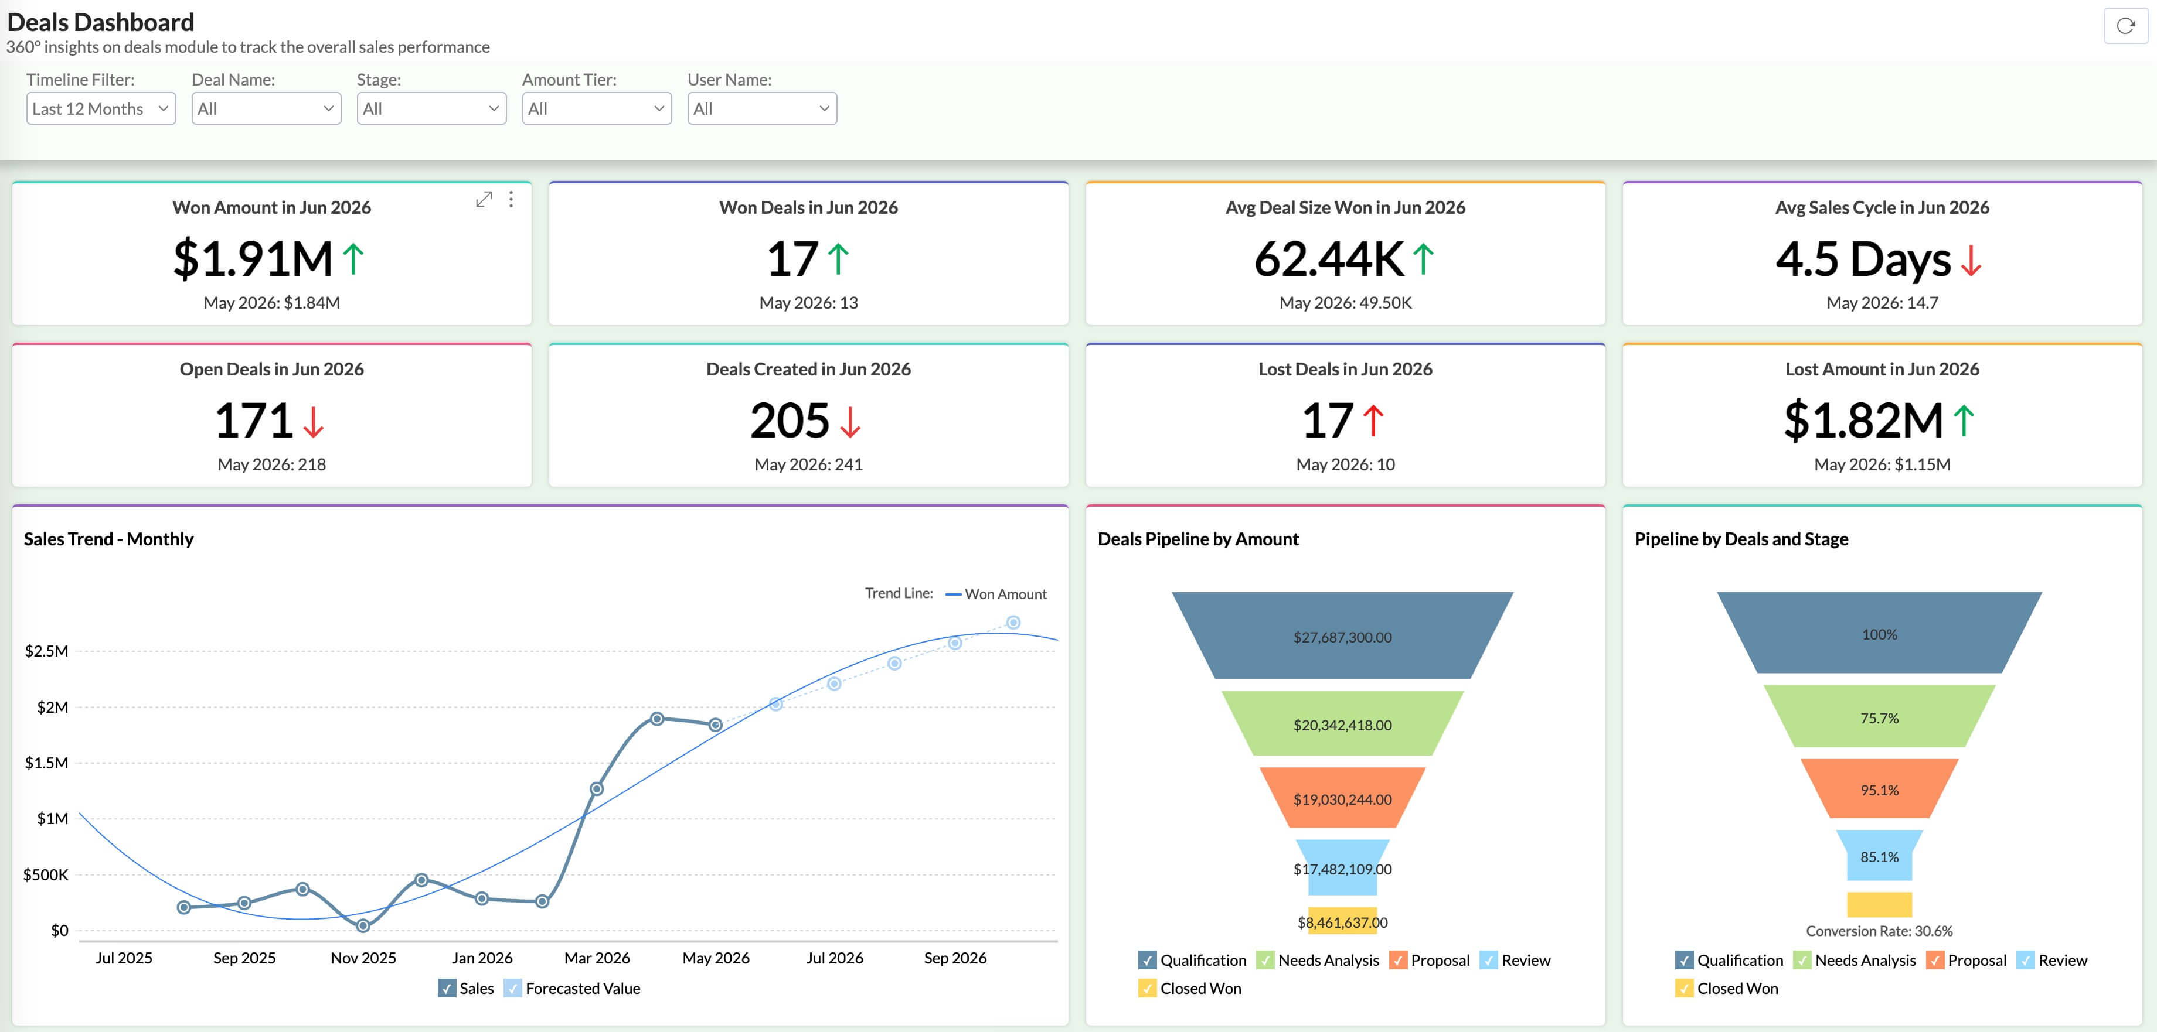Viewport: 2157px width, 1032px height.
Task: Click the $17,482,109.00 blue funnel segment
Action: tap(1342, 868)
